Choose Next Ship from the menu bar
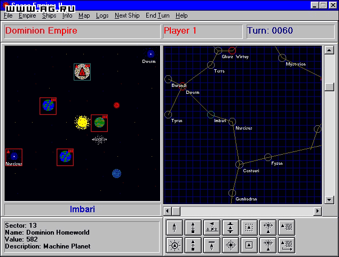The height and width of the screenshot is (257, 339). (x=127, y=15)
